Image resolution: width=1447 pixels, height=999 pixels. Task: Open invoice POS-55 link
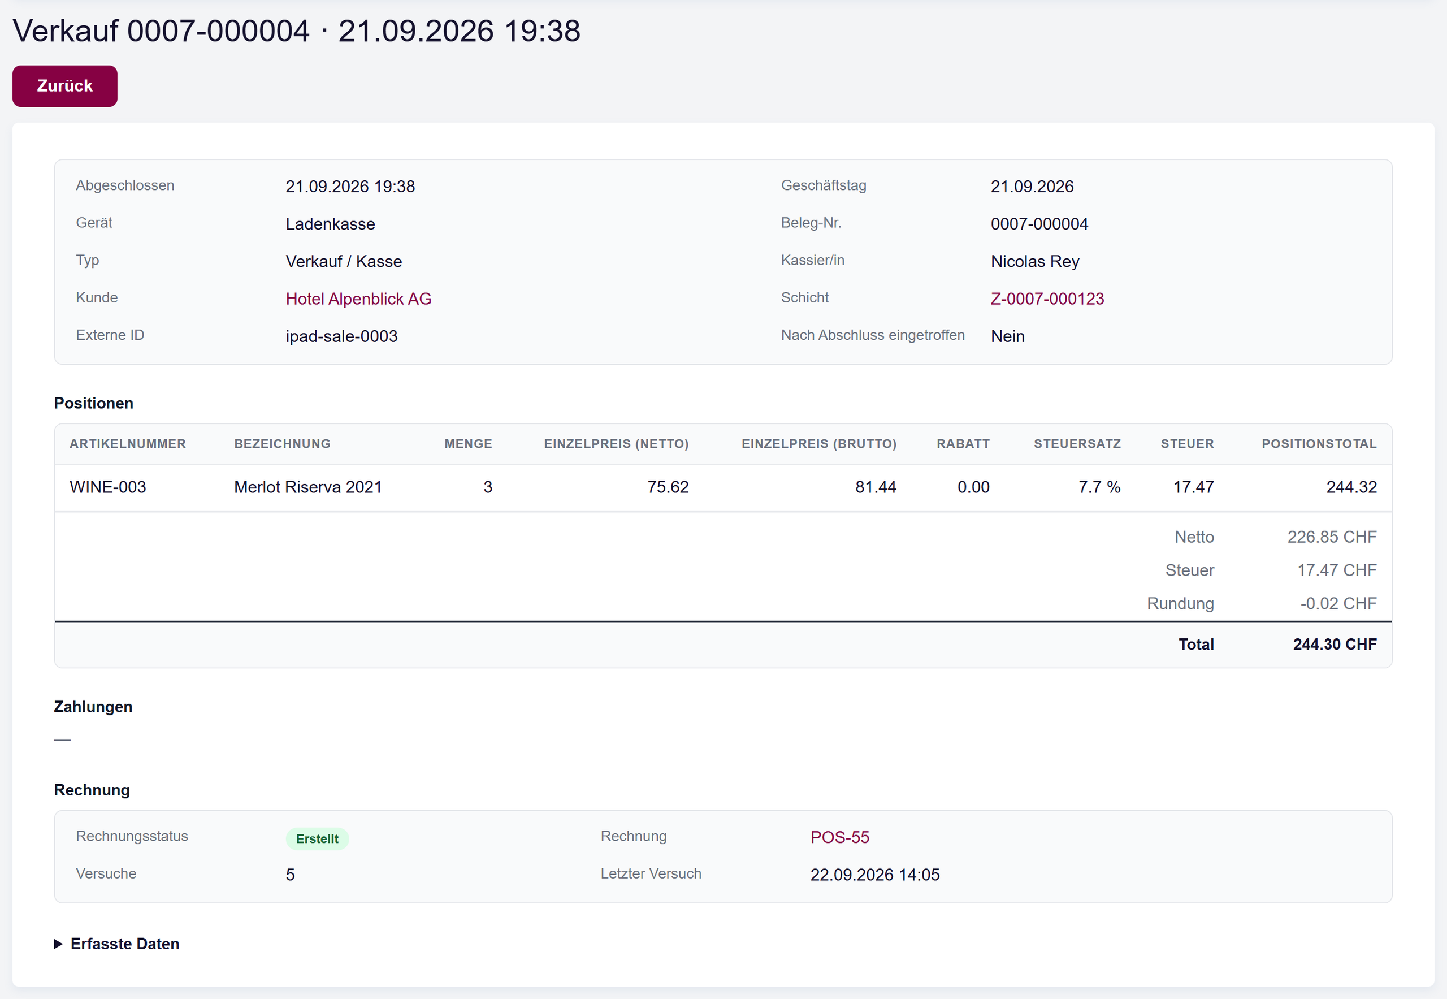click(839, 837)
